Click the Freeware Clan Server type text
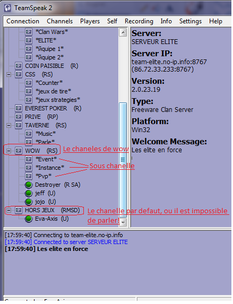The image size is (233, 304). point(162,110)
